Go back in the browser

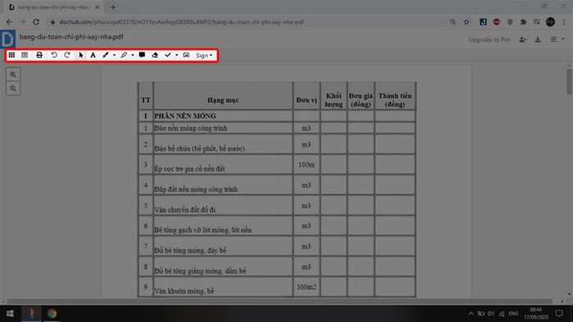[10, 22]
